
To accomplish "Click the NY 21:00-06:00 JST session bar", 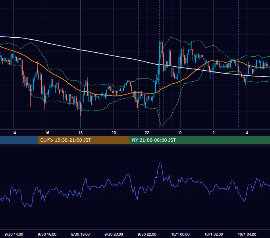I will tap(200, 140).
